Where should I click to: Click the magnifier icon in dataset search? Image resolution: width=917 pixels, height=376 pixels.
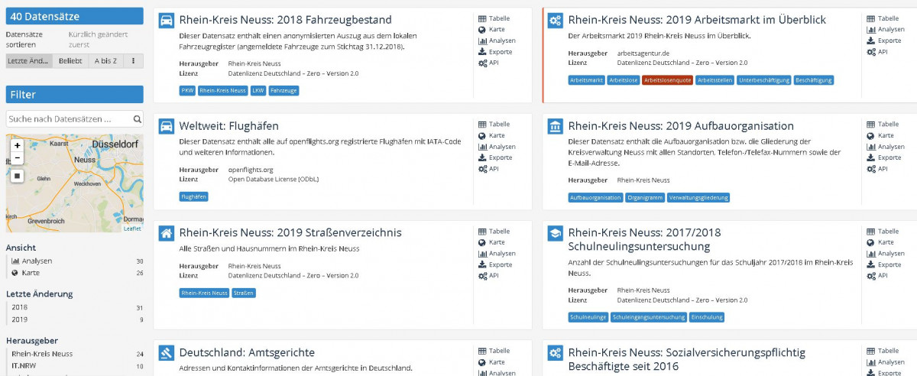click(x=138, y=119)
